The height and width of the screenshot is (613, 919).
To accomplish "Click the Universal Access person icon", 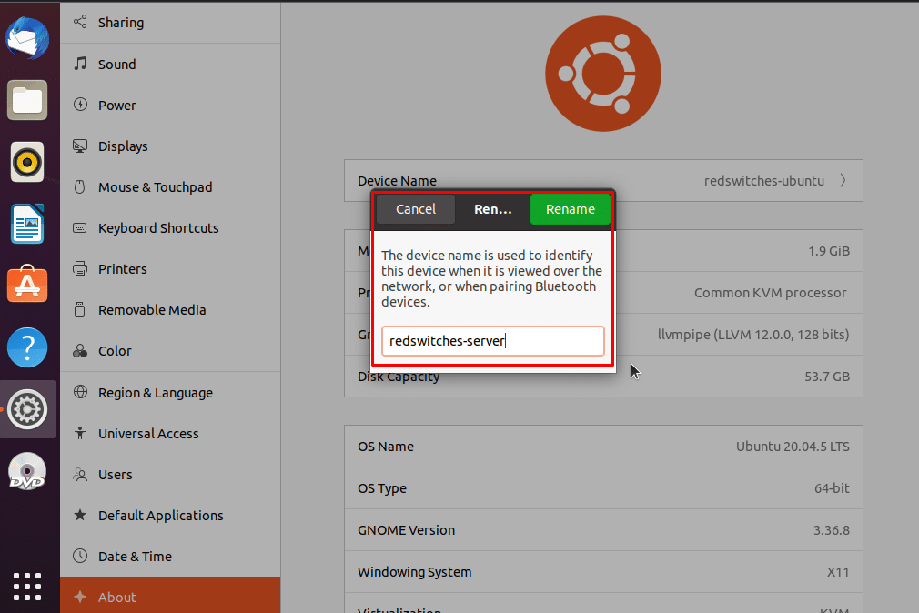I will (x=80, y=433).
